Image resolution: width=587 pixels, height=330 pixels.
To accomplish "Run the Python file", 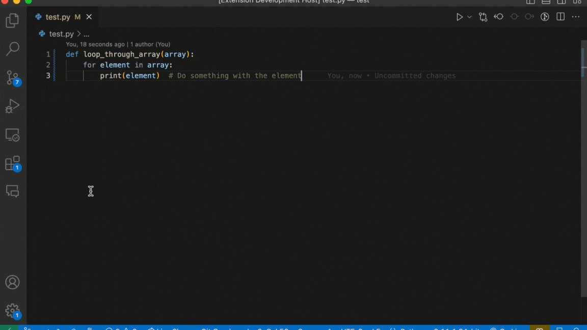I will click(459, 17).
